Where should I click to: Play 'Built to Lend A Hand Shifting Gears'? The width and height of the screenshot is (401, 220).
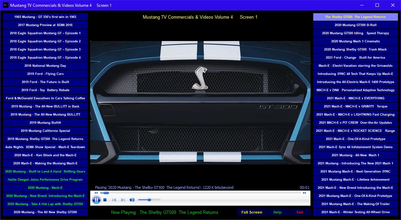click(x=45, y=172)
